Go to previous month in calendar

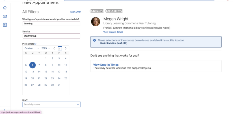54,48
